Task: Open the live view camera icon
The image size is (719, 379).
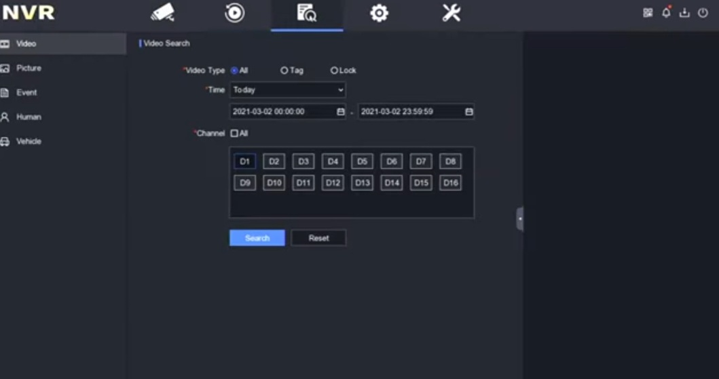Action: click(163, 13)
